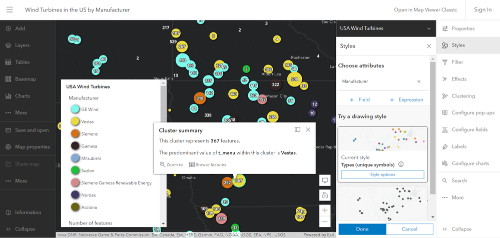The height and width of the screenshot is (238, 500).
Task: Open the hamburger menu icon
Action: click(10, 10)
